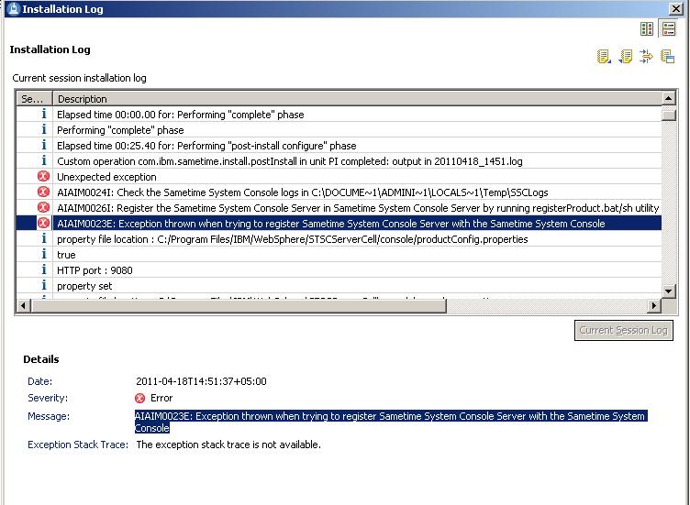Click info icon on property set row
The width and height of the screenshot is (690, 505).
tap(43, 285)
